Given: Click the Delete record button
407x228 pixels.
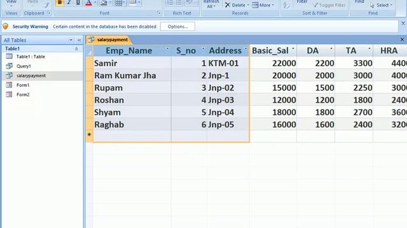Looking at the screenshot, I should (237, 5).
